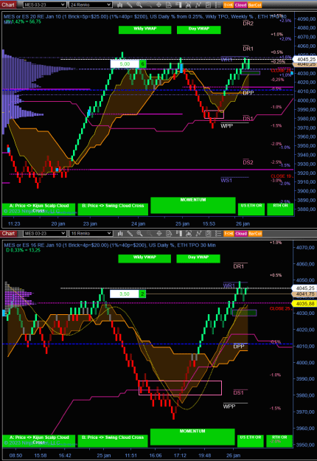Click MOMENTUM button in lower chart
The width and height of the screenshot is (317, 461).
pos(192,437)
